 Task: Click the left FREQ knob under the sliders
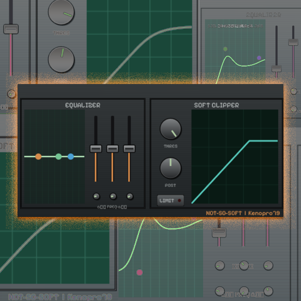pos(96,196)
